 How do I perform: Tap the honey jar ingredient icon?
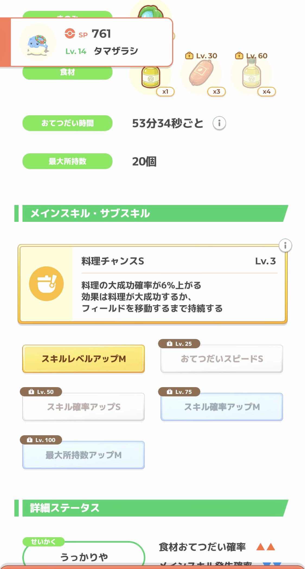[x=151, y=77]
